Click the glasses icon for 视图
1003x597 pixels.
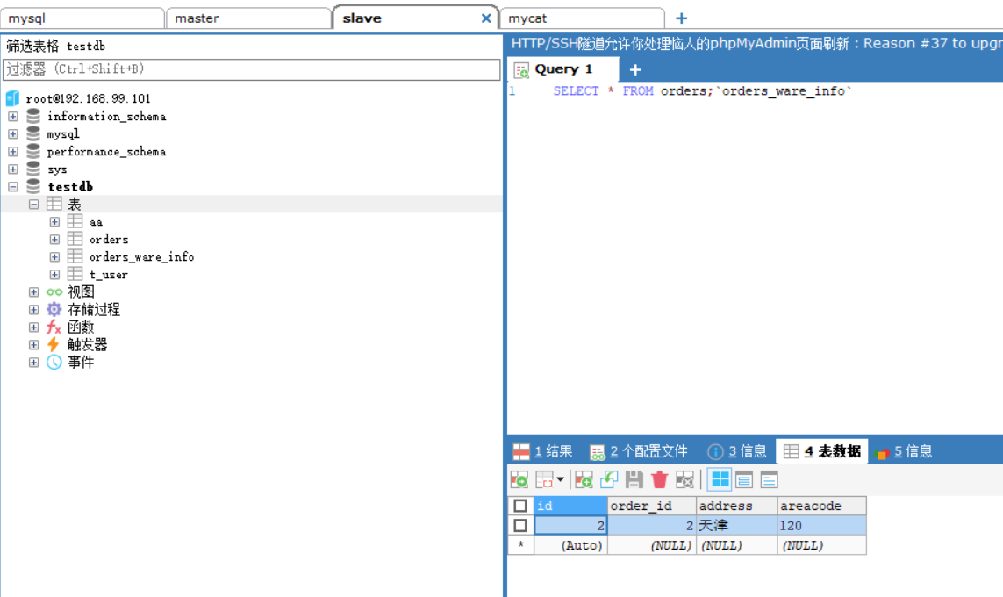click(x=54, y=292)
